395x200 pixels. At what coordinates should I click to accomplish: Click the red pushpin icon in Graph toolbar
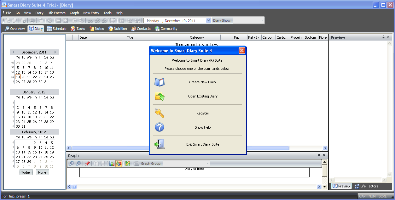pos(87,164)
